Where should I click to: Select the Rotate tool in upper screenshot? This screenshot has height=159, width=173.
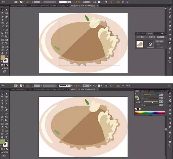pyautogui.click(x=2, y=30)
